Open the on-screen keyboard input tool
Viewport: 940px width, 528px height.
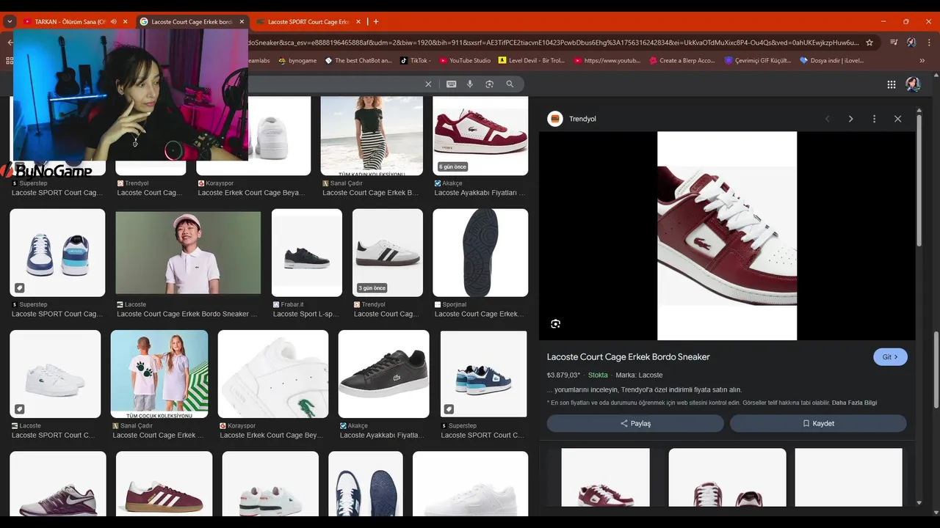point(451,84)
